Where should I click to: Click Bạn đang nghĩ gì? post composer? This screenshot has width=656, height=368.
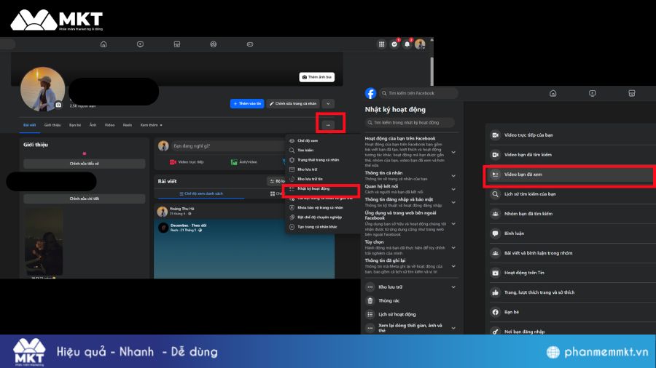coord(228,146)
